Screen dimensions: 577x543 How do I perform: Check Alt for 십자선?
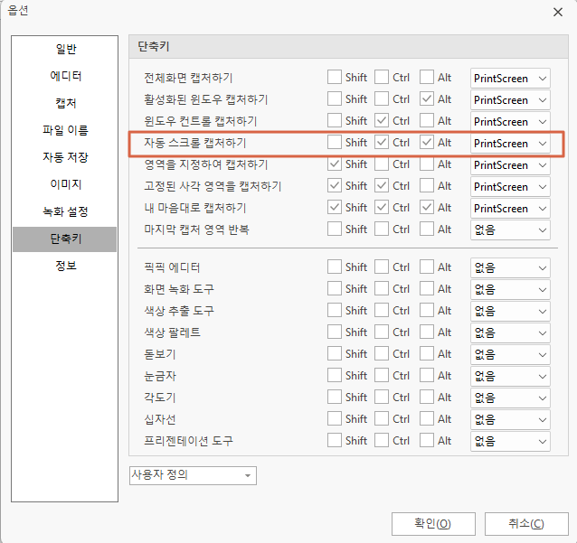click(x=427, y=418)
